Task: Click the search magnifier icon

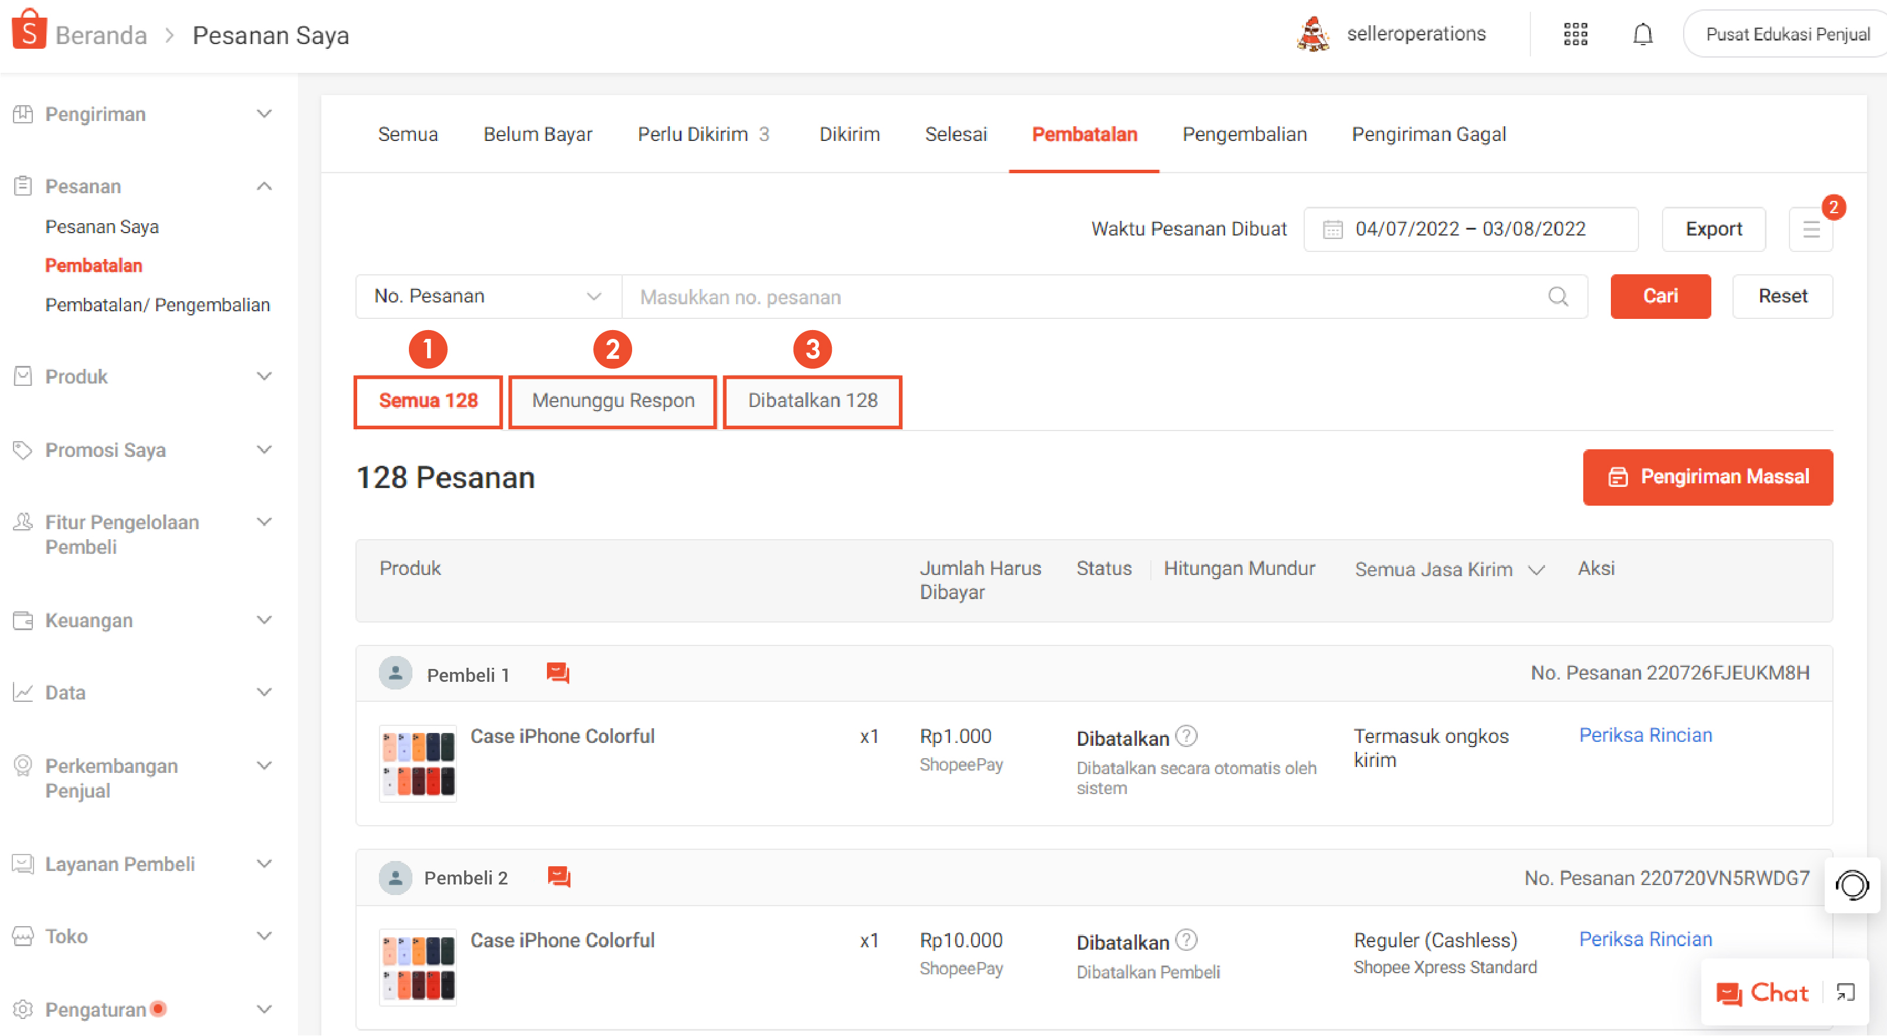Action: click(1557, 297)
